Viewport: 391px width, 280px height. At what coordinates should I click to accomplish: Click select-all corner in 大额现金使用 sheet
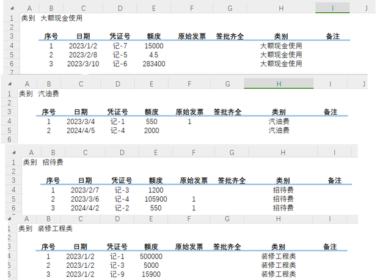point(12,9)
